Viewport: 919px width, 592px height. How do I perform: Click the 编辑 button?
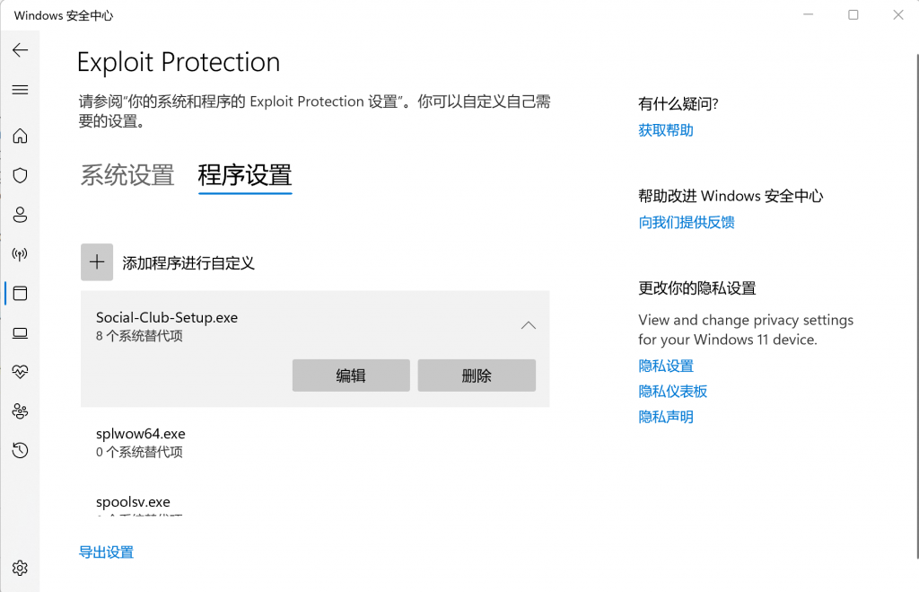tap(351, 376)
